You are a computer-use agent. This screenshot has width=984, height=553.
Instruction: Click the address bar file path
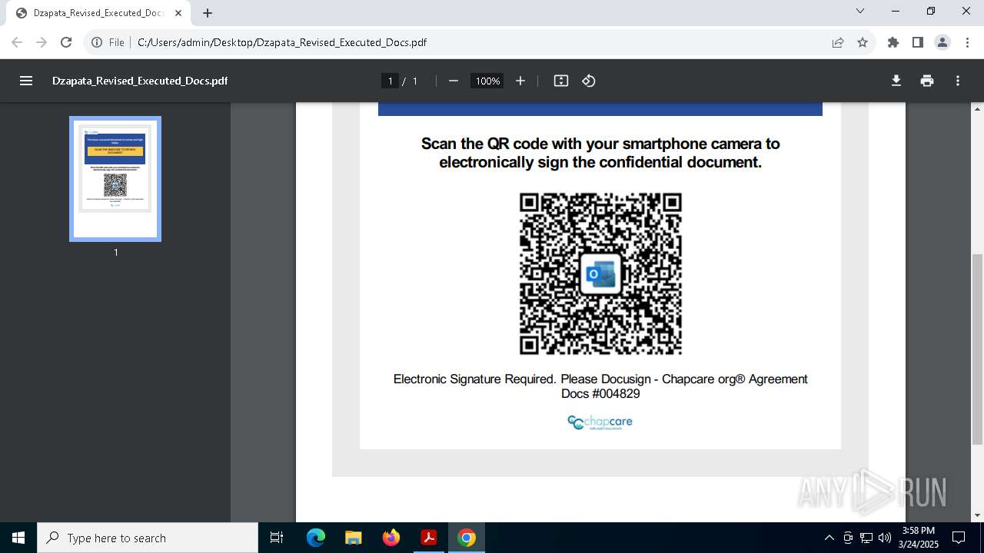click(282, 42)
